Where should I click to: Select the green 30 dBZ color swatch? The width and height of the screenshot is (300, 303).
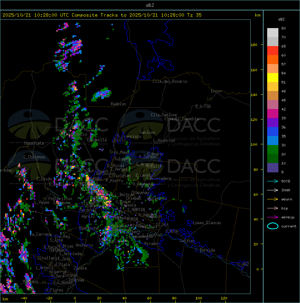(x=273, y=150)
